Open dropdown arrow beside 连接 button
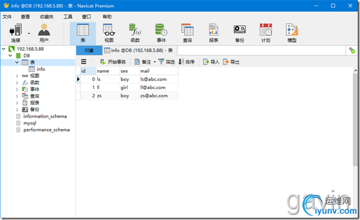Image resolution: width=360 pixels, height=220 pixels. [29, 34]
